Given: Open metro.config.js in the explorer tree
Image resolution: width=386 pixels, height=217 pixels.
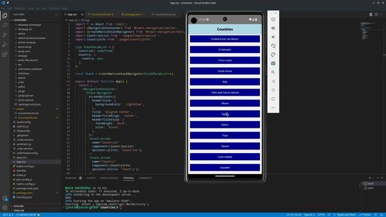Looking at the screenshot, I should (x=25, y=184).
